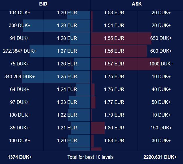Select the 1.27 EUR bid level

(x=67, y=51)
